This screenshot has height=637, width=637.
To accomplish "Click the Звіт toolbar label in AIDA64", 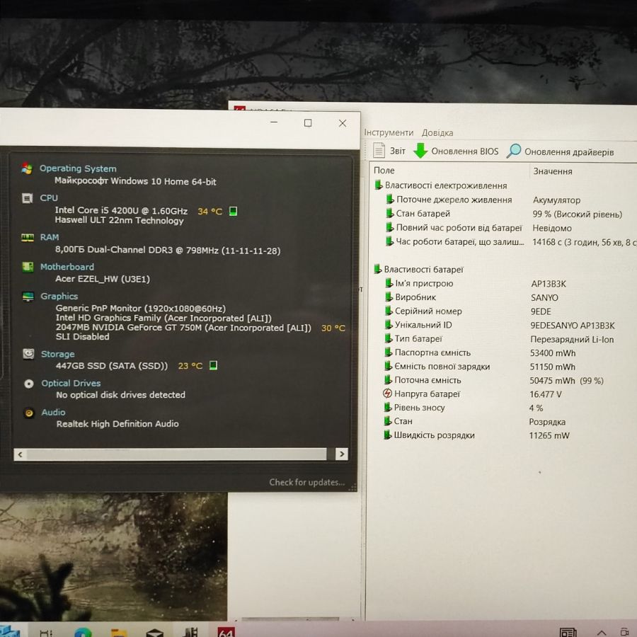I will (398, 151).
